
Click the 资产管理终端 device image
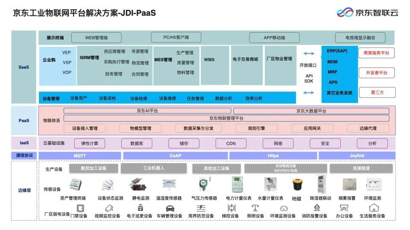[x=75, y=185]
